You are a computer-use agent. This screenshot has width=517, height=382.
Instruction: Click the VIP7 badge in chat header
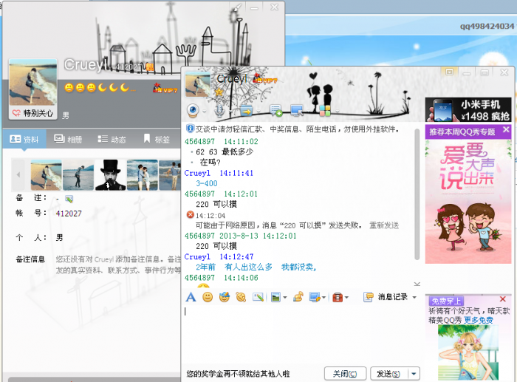point(266,79)
